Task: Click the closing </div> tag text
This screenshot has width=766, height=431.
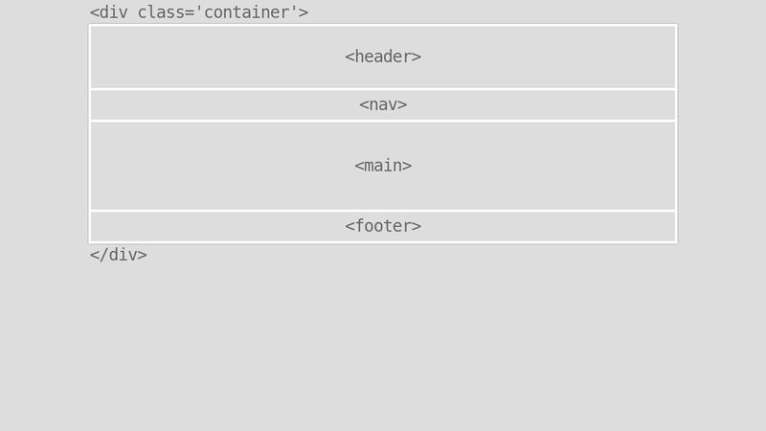Action: coord(118,255)
